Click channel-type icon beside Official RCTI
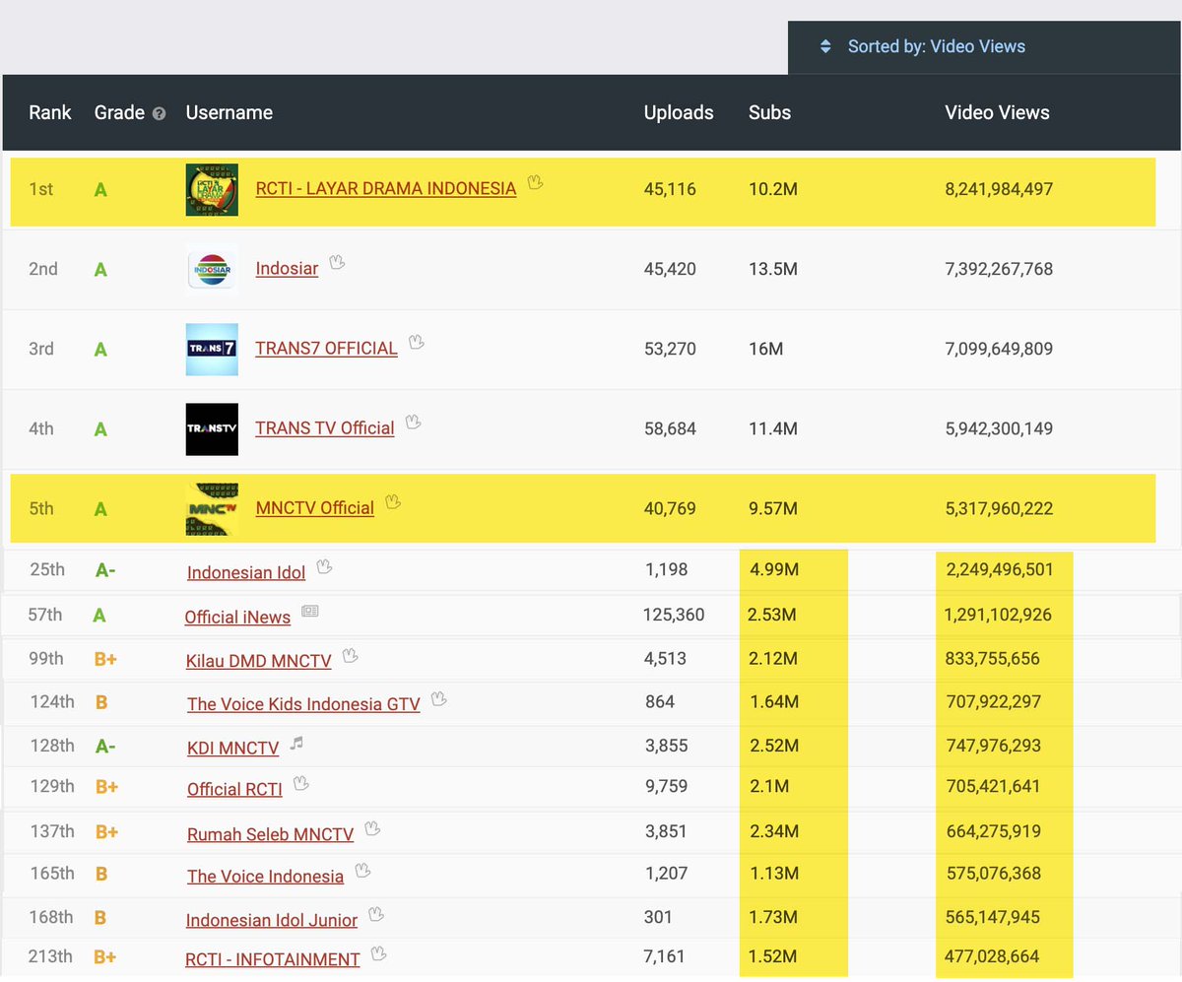This screenshot has height=982, width=1182. [302, 784]
